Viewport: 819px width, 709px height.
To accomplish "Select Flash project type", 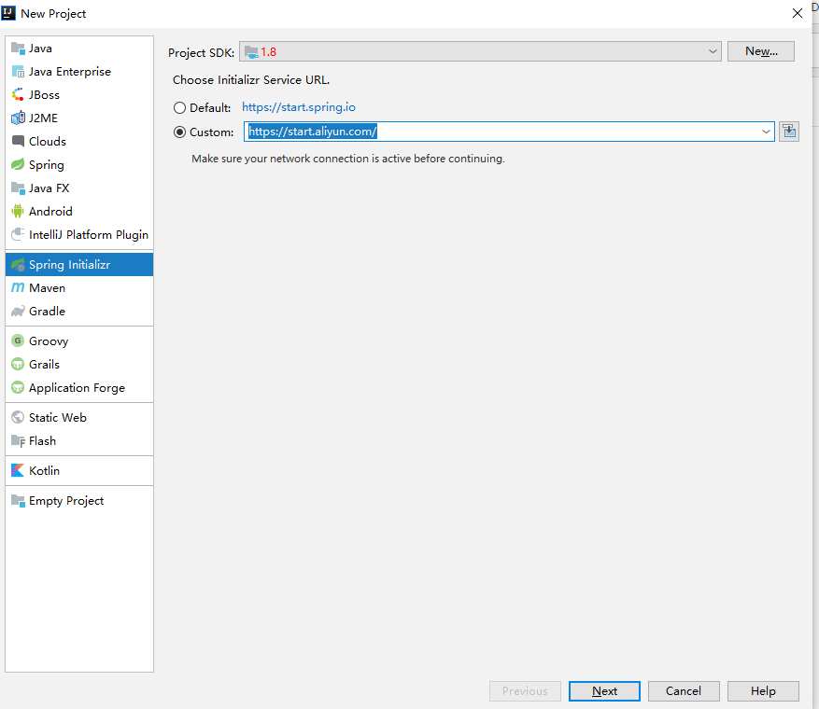I will pos(79,441).
